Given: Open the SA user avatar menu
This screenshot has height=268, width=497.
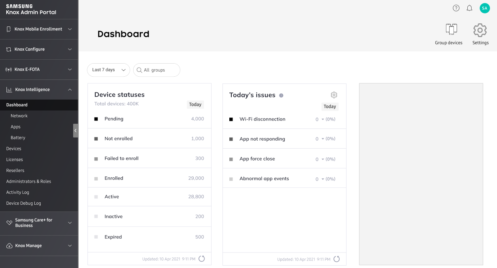Looking at the screenshot, I should point(485,8).
